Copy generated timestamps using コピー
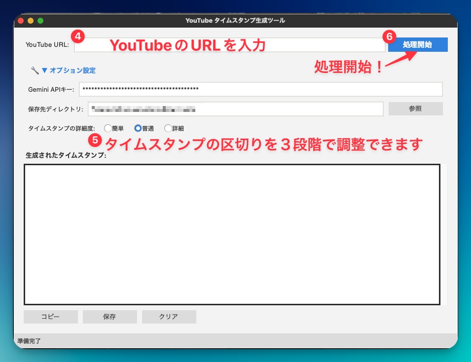 pyautogui.click(x=50, y=317)
